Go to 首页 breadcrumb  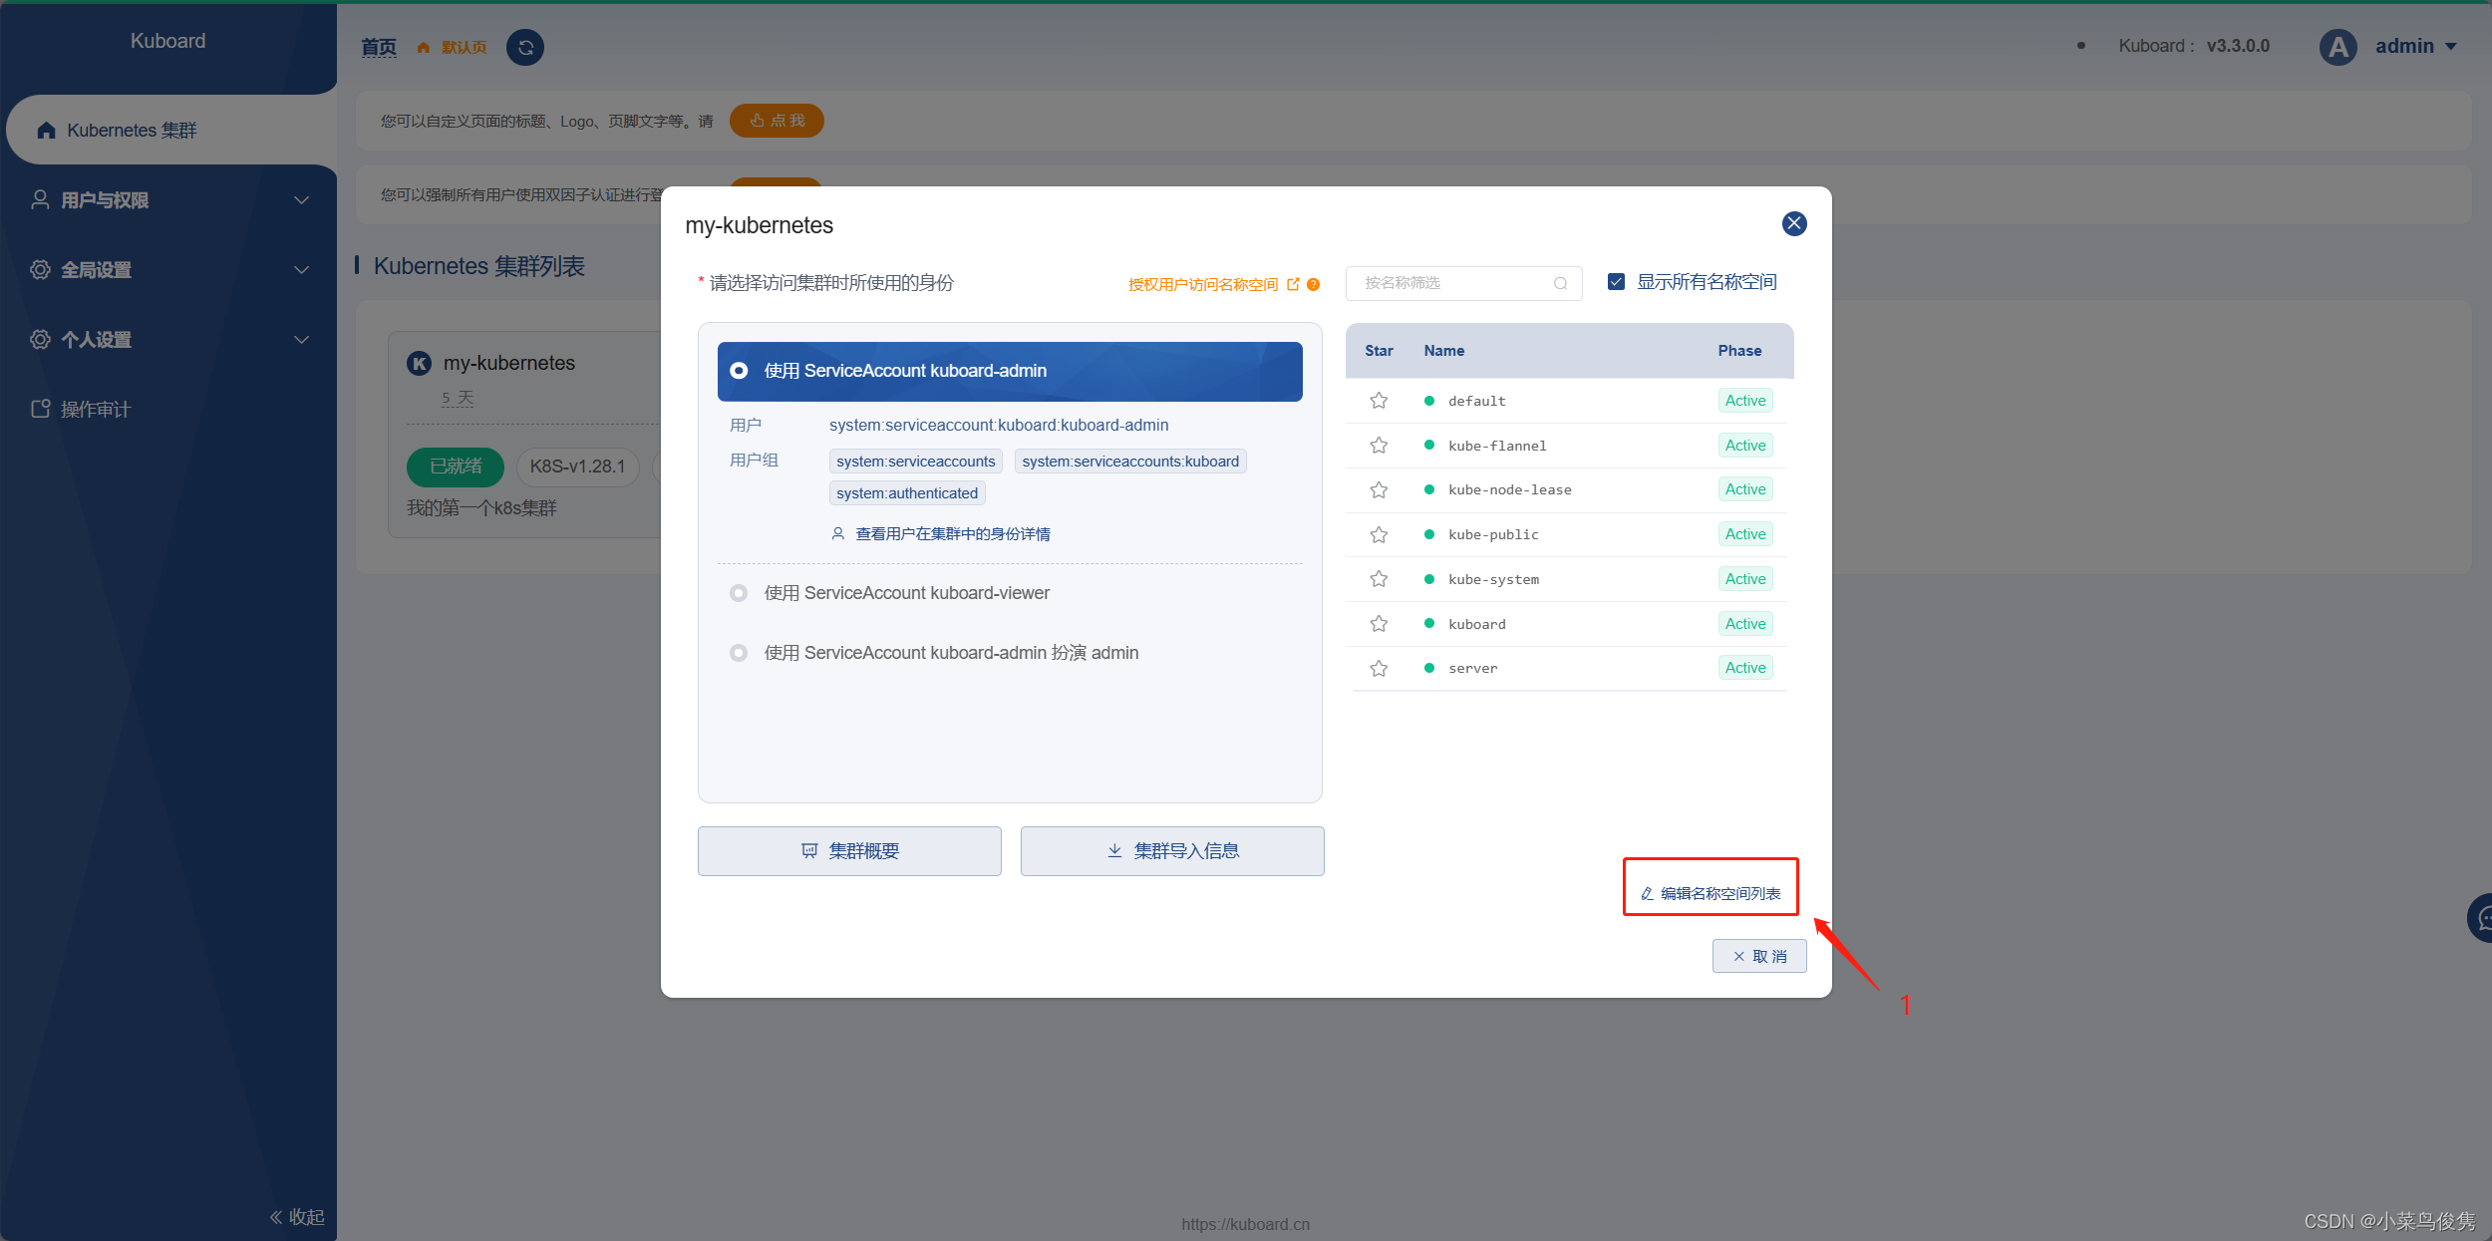pos(379,47)
